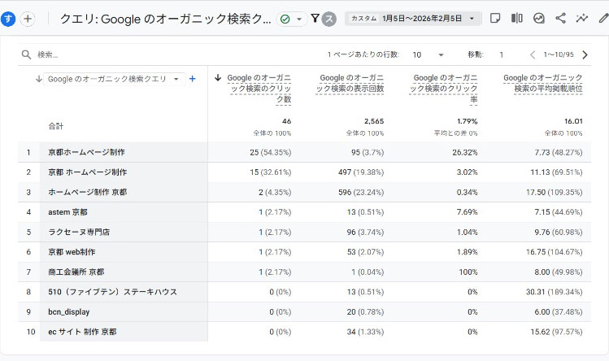The image size is (609, 361).
Task: Click CTR cell 7.69%
Action: tap(468, 212)
